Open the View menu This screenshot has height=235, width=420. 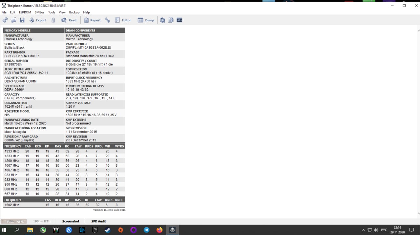(62, 12)
